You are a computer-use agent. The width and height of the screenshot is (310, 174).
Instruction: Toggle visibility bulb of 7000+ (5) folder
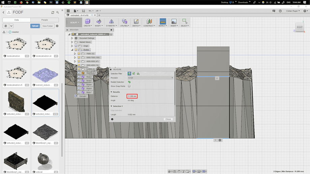79,54
